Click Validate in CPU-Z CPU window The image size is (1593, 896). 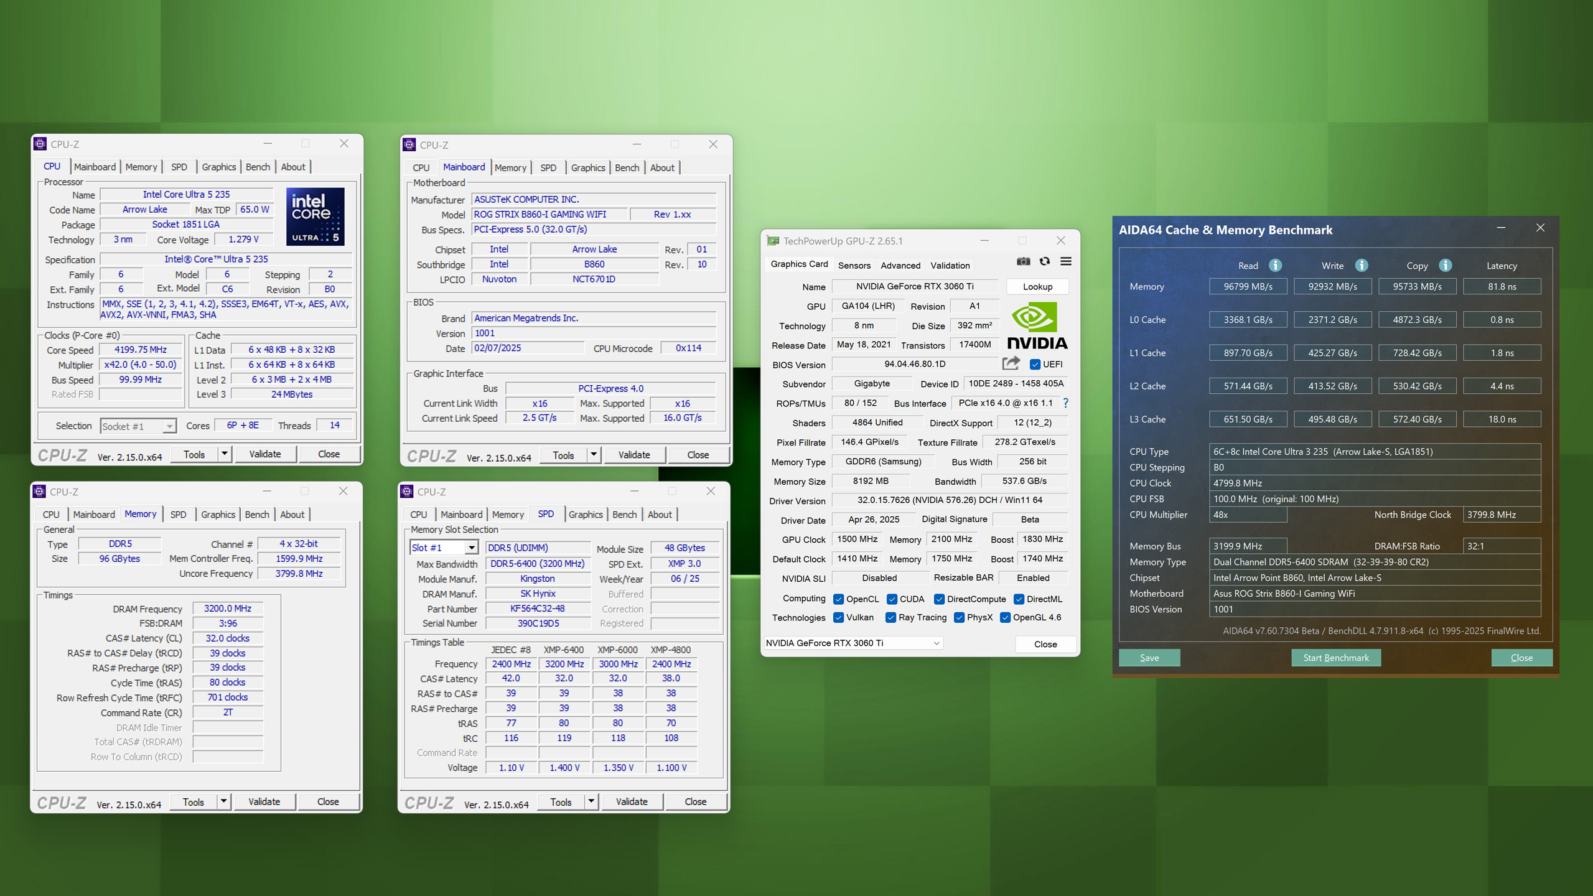coord(265,454)
